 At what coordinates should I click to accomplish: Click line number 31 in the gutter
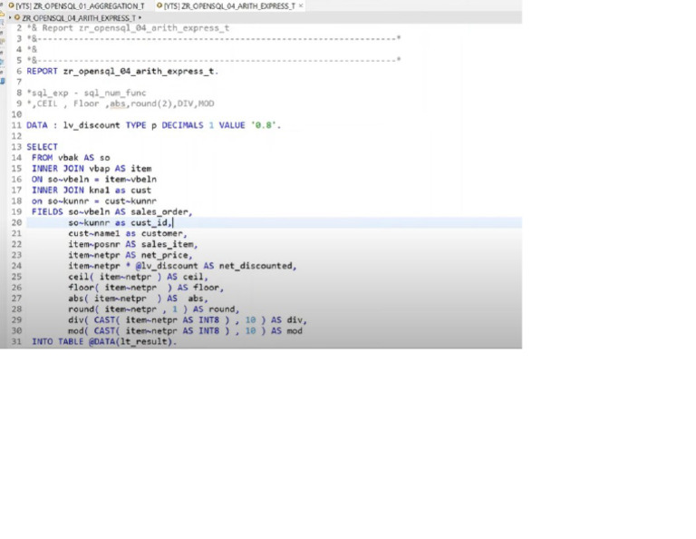coord(16,342)
